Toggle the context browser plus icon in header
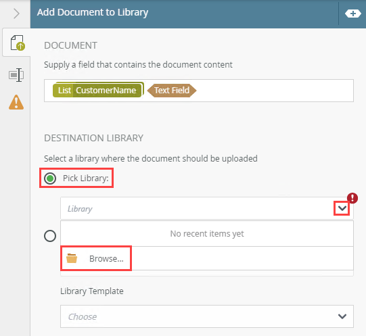Image resolution: width=366 pixels, height=336 pixels. point(353,14)
